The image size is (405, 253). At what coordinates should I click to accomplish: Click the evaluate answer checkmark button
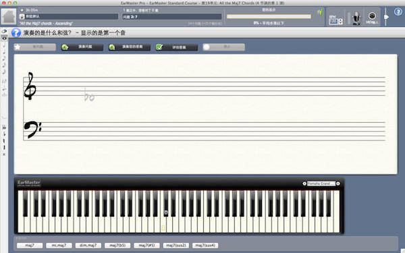point(176,47)
